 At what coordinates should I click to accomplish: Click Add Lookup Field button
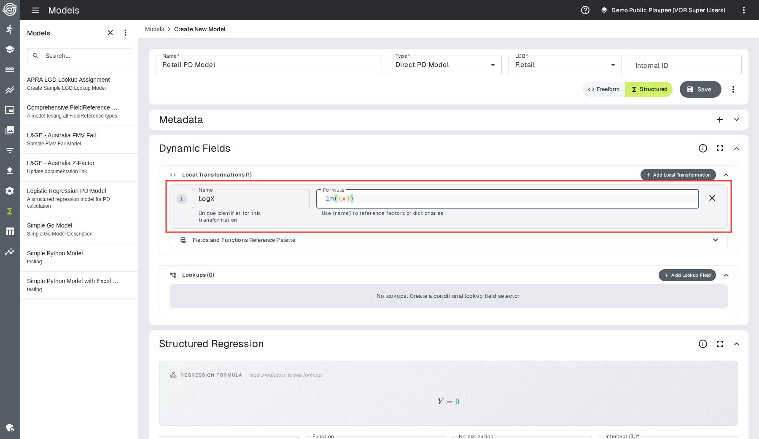(687, 275)
